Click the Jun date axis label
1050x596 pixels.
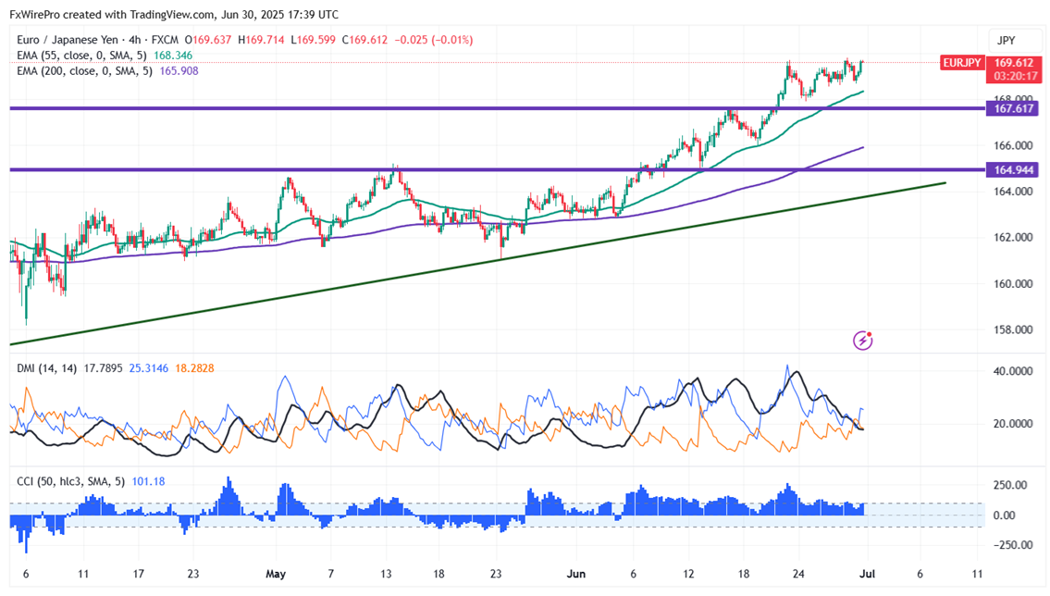[x=576, y=574]
